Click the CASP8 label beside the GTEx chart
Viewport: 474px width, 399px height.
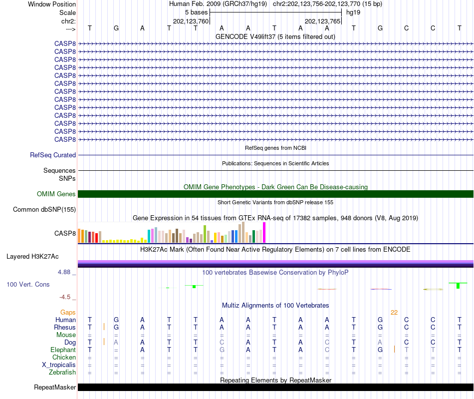click(x=65, y=233)
